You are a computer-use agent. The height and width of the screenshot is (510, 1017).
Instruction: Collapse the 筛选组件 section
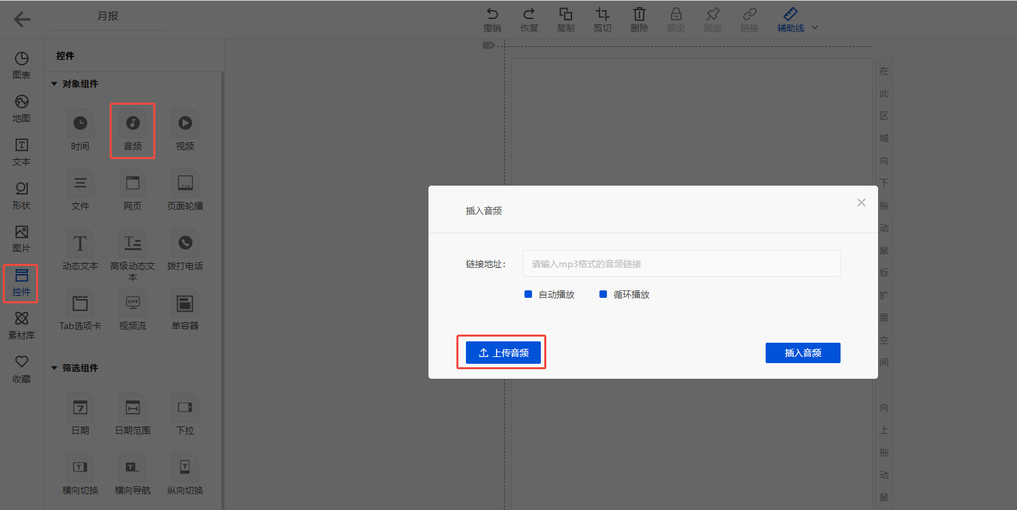(54, 369)
